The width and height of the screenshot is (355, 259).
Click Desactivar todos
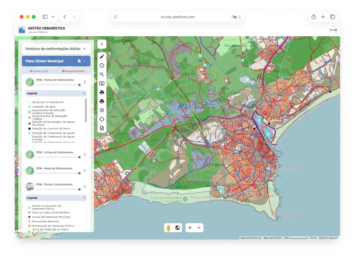73,71
